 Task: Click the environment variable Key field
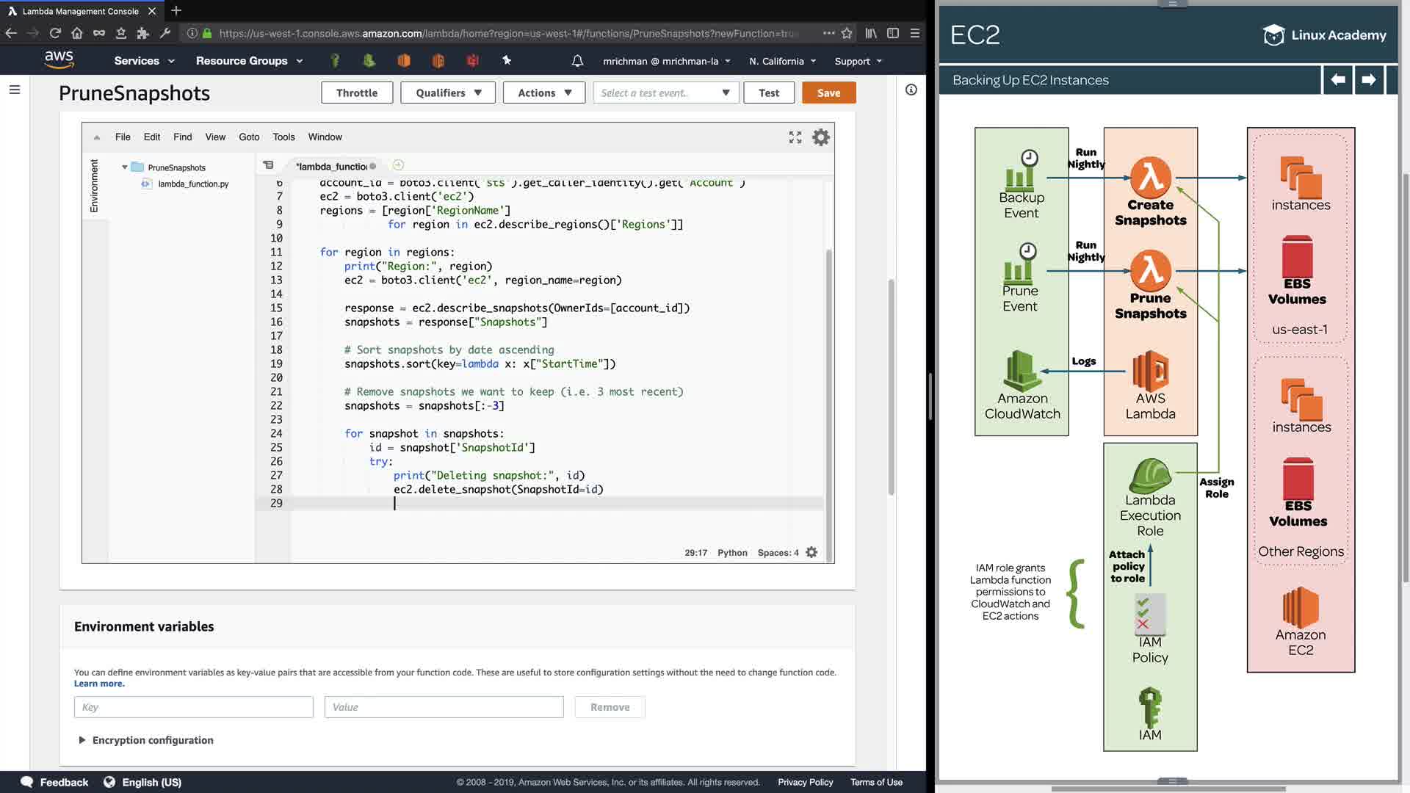point(193,707)
